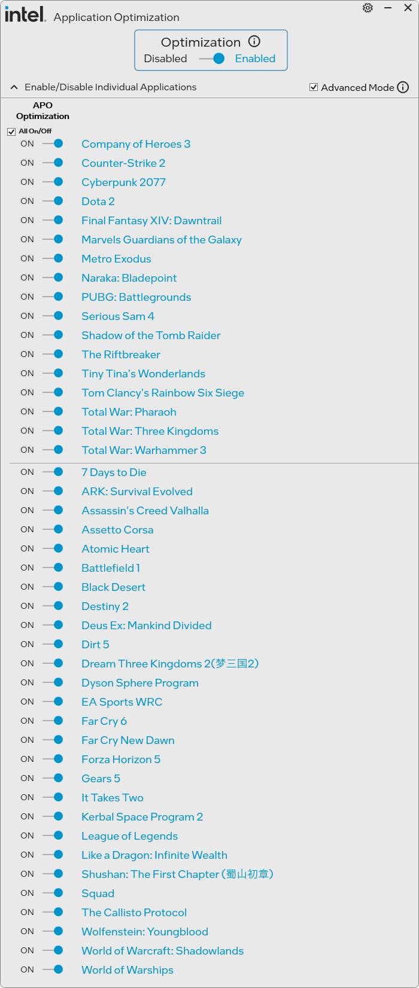
Task: Collapse the Enable/Disable Individual Applications chevron
Action: (14, 87)
